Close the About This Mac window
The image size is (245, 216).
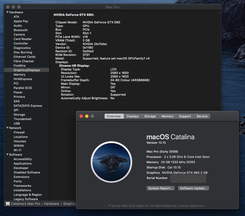[x=81, y=116]
